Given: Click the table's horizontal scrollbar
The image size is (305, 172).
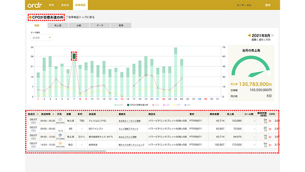Looking at the screenshot, I should [66, 151].
